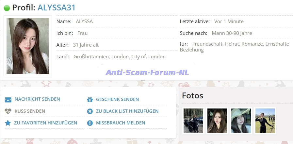This screenshot has height=144, width=293.
Task: Click the X circle icon for Black List
Action: click(90, 111)
